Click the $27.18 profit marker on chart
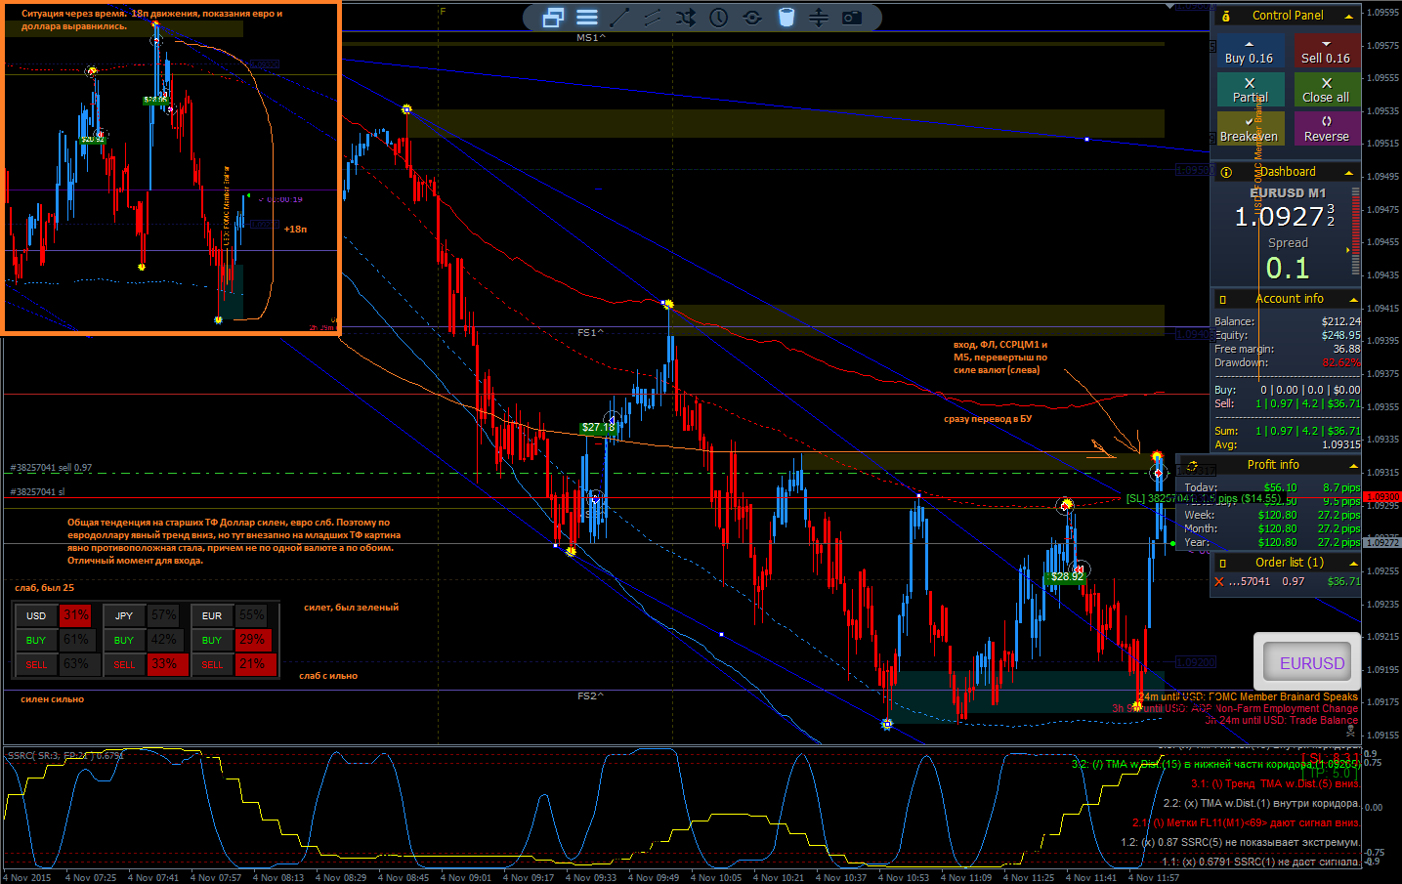Screen dimensions: 1402x884 tap(598, 427)
